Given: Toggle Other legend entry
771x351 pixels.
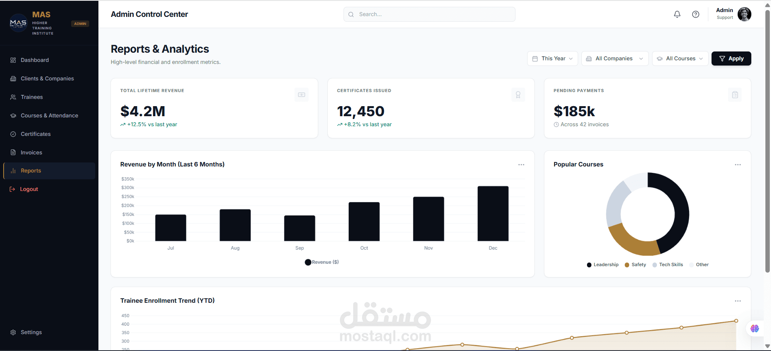Looking at the screenshot, I should click(x=699, y=265).
